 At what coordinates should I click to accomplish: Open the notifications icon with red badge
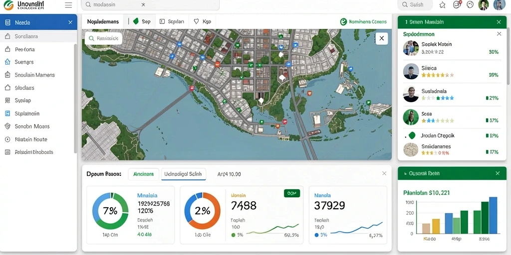[x=457, y=4]
